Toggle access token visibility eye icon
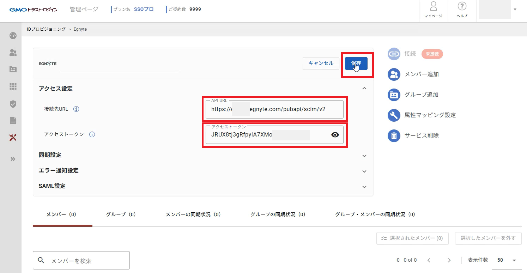Viewport: 527px width, 273px height. click(335, 135)
